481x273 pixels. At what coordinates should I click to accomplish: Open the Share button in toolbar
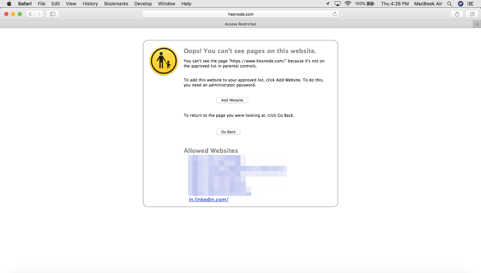pyautogui.click(x=457, y=14)
